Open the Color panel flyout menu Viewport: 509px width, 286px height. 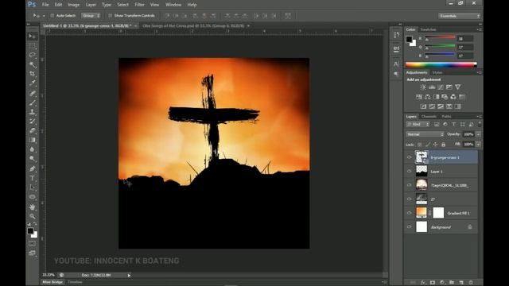(479, 29)
